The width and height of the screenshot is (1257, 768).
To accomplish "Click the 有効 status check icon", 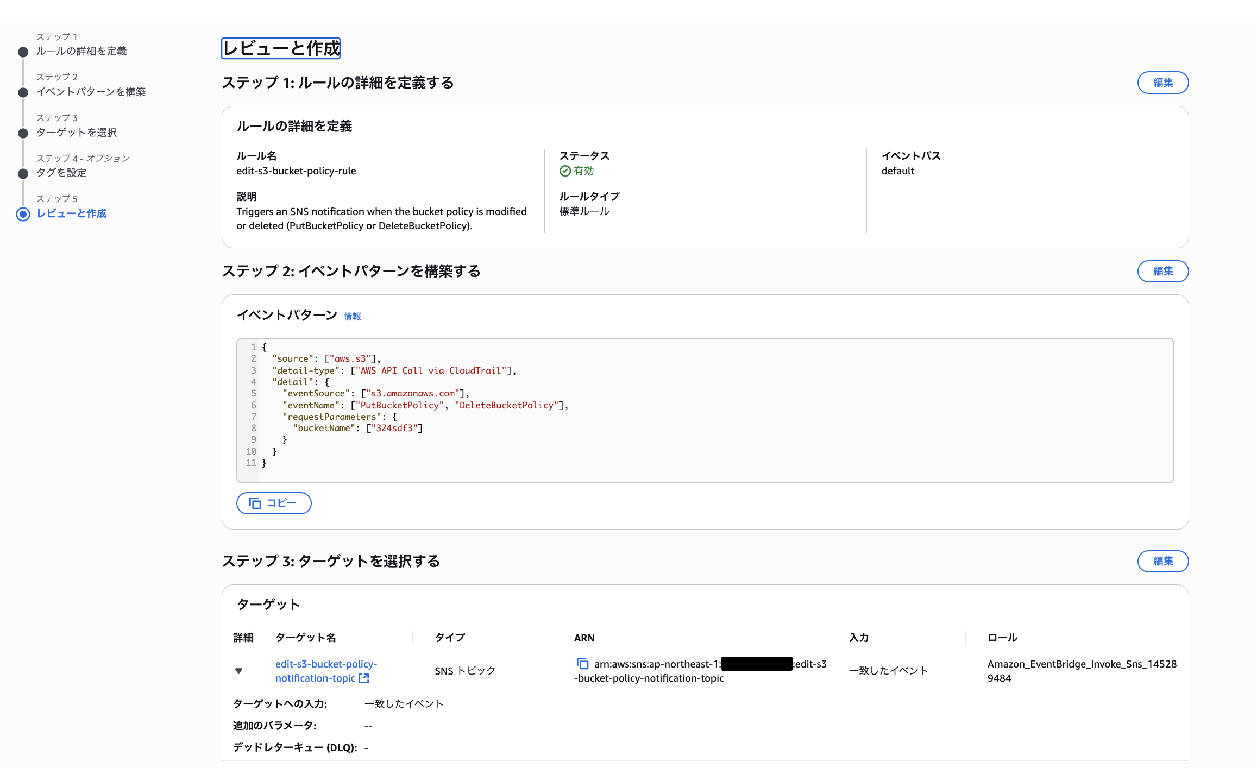I will coord(565,171).
